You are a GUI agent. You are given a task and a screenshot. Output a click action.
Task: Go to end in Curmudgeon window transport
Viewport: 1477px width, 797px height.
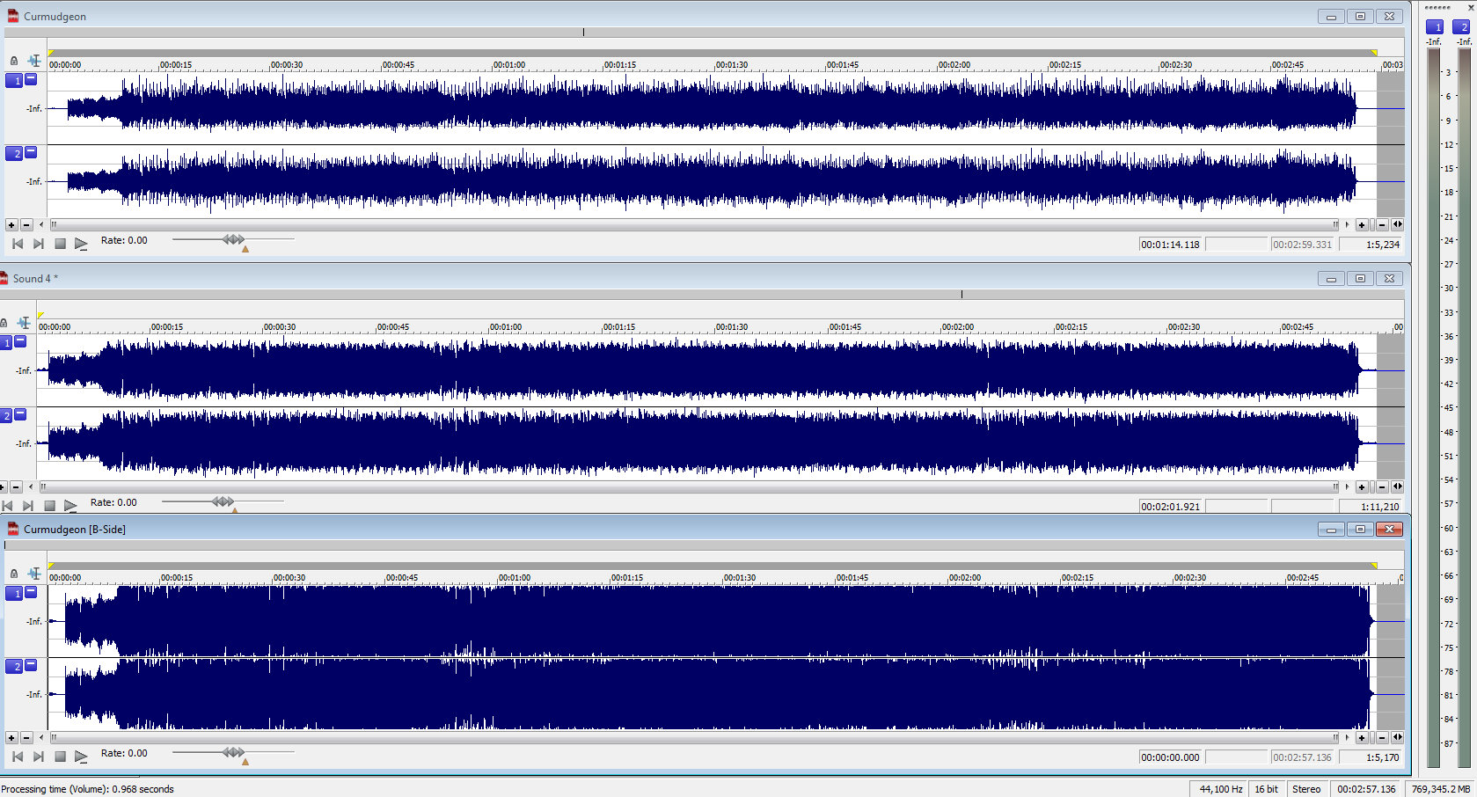click(39, 244)
